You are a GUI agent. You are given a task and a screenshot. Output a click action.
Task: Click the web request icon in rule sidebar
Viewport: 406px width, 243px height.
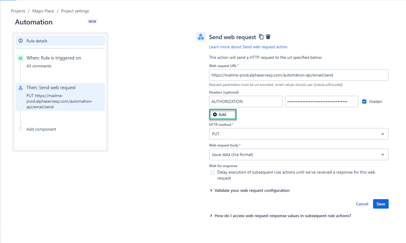(x=21, y=88)
